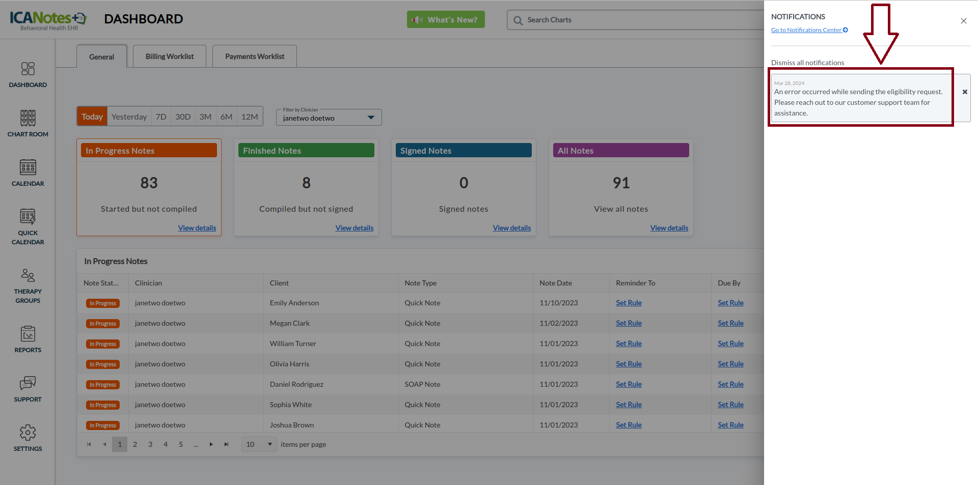Viewport: 978px width, 485px height.
Task: Select the Today date range toggle
Action: [x=92, y=117]
